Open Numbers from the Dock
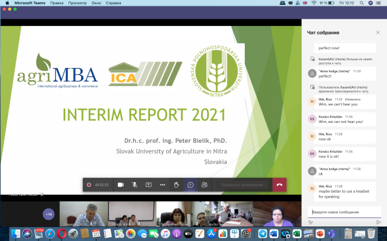 (x=223, y=234)
